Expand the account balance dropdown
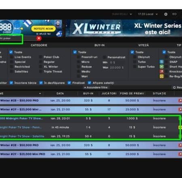This screenshot has height=178, width=182. [122, 14]
